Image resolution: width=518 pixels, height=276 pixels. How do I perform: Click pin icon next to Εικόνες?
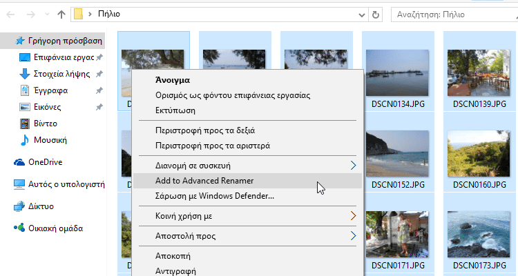99,108
